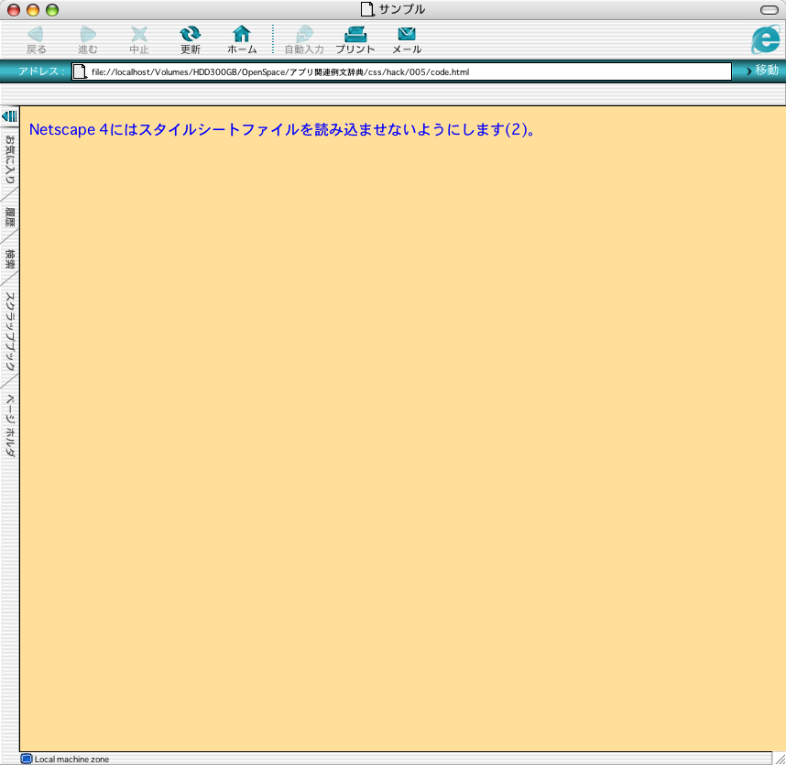Click the Go (移動) button
786x765 pixels.
coord(762,71)
